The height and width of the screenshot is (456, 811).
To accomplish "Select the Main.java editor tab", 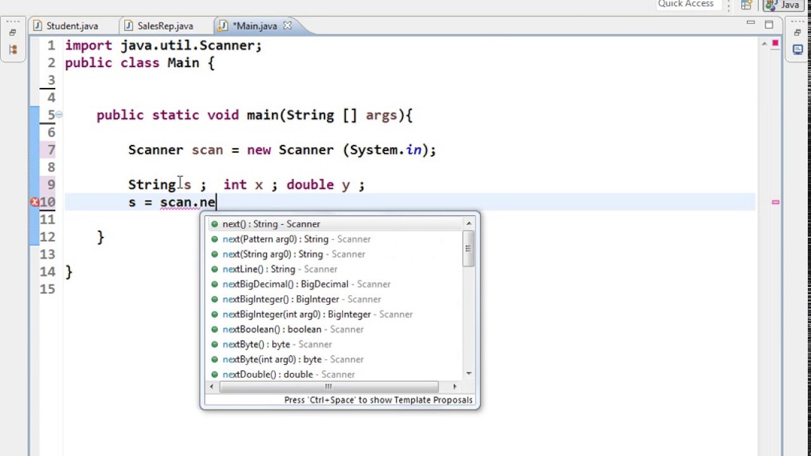I will tap(255, 26).
